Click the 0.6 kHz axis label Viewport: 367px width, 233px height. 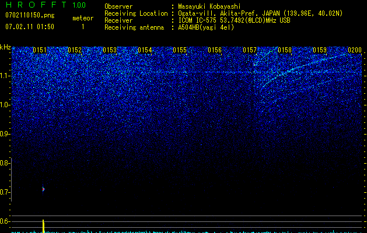tap(5, 221)
